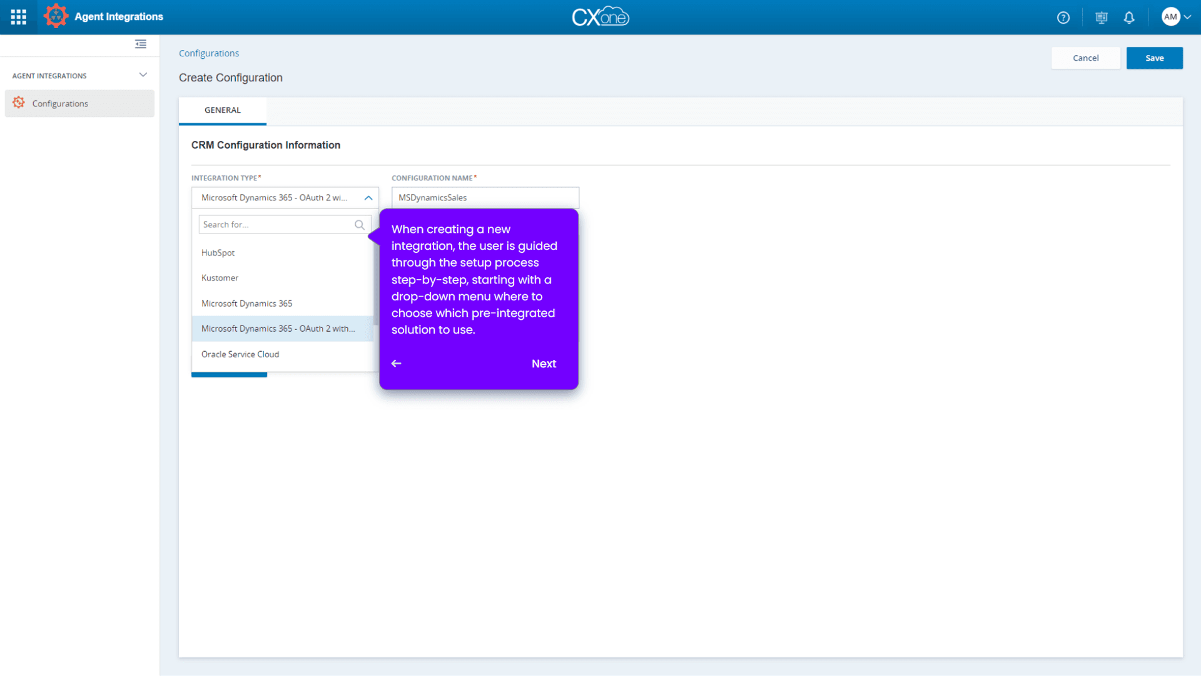Click the Configurations breadcrumb link

209,53
